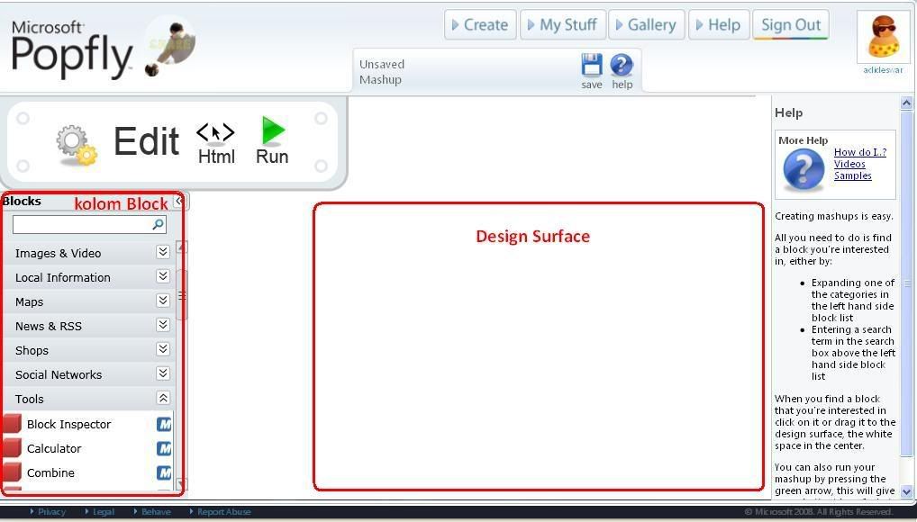Viewport: 917px width, 522px height.
Task: Click the Microsoft Popfly logo
Action: (x=70, y=49)
